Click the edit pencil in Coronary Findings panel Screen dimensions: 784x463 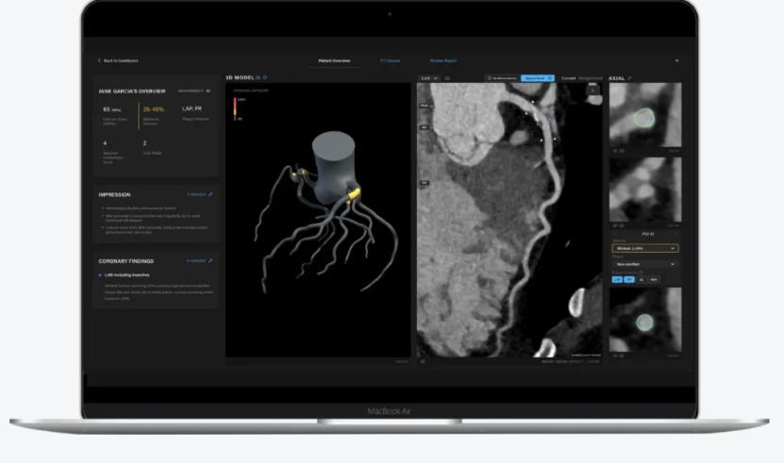(210, 260)
